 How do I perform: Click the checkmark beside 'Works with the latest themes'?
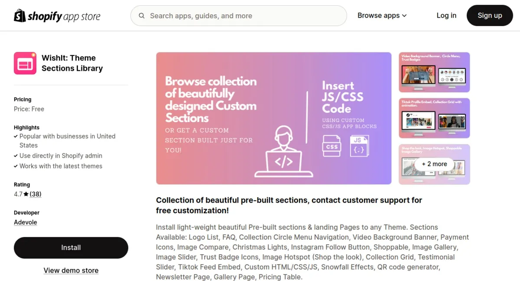pyautogui.click(x=16, y=166)
